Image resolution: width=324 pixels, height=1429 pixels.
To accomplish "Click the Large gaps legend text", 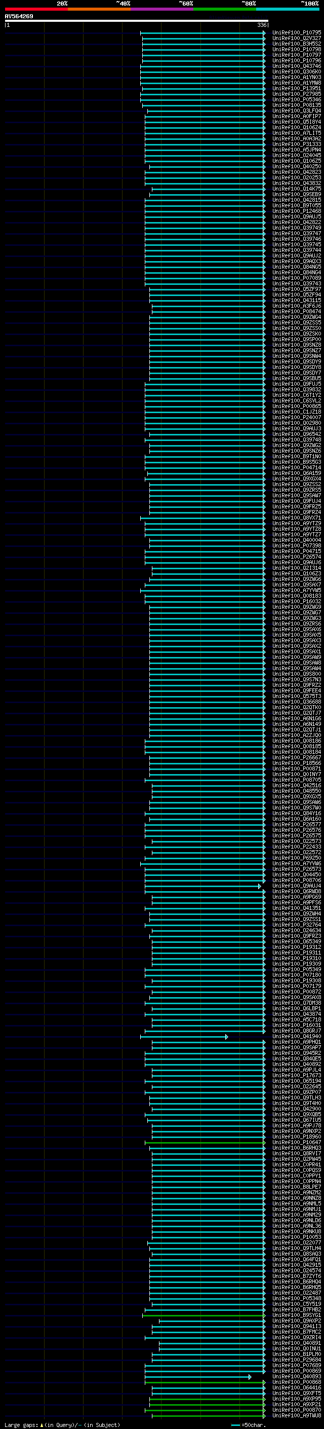I will point(62,1424).
